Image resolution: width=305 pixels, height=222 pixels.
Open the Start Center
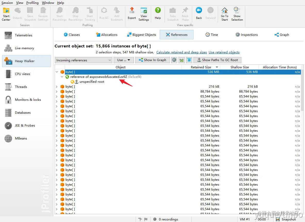[x=6, y=14]
